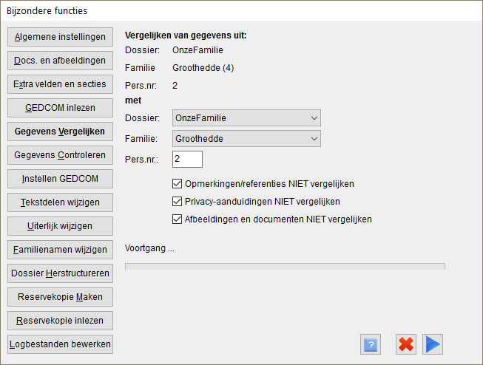Click the red X cancel icon

(x=406, y=344)
